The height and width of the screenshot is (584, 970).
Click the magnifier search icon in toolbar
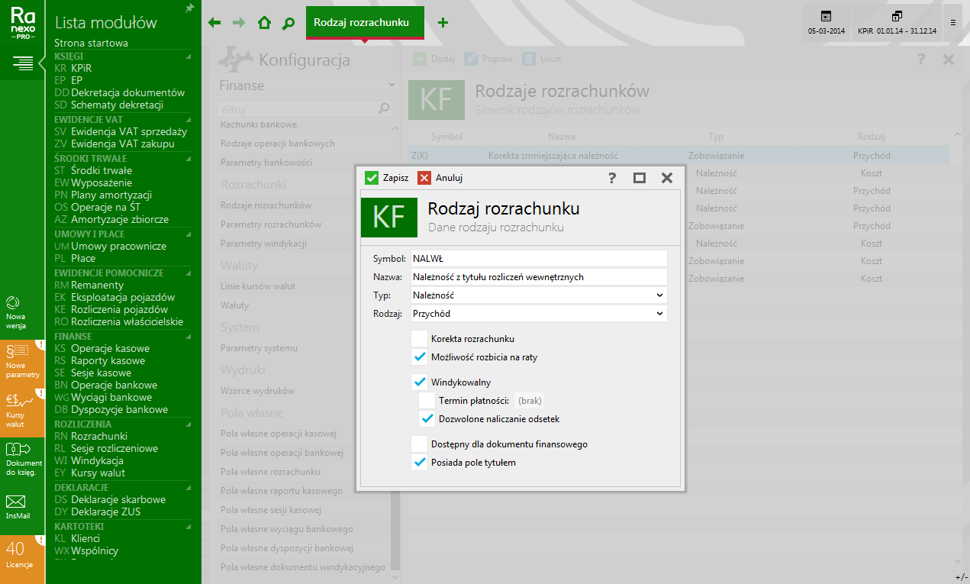288,23
